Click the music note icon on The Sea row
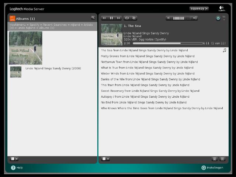The width and height of the screenshot is (236, 177). click(x=225, y=50)
